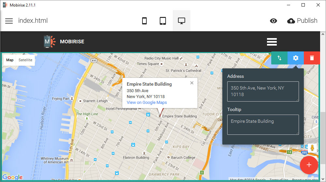Close the Empire State Building info popup
Image resolution: width=326 pixels, height=182 pixels.
click(x=192, y=83)
